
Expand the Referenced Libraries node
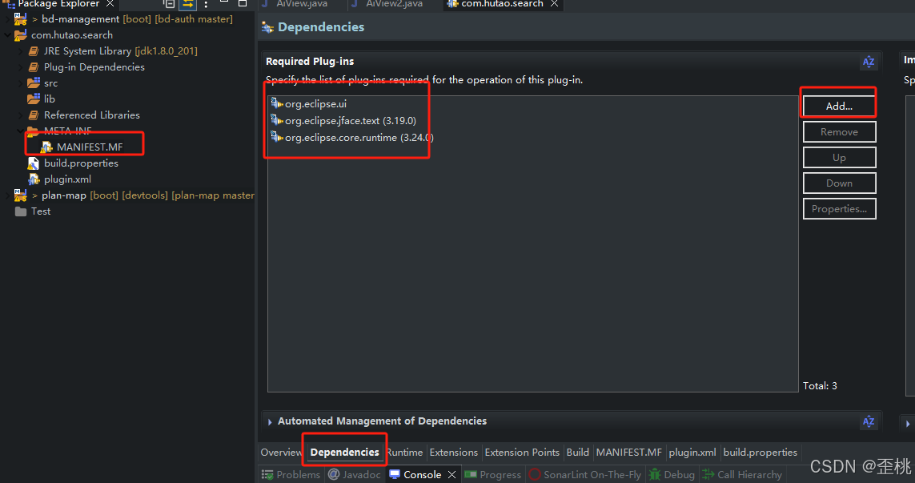coord(21,115)
